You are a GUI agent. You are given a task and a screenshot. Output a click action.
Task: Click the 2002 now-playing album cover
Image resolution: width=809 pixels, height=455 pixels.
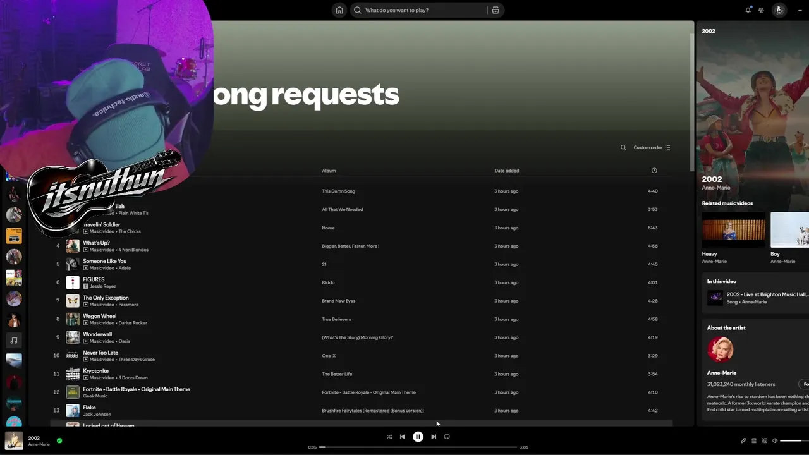[14, 440]
